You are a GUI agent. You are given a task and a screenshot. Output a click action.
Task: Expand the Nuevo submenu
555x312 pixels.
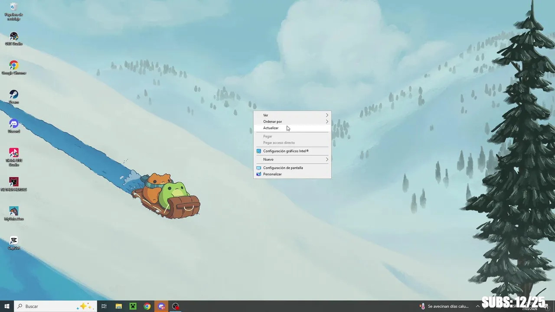coord(292,159)
